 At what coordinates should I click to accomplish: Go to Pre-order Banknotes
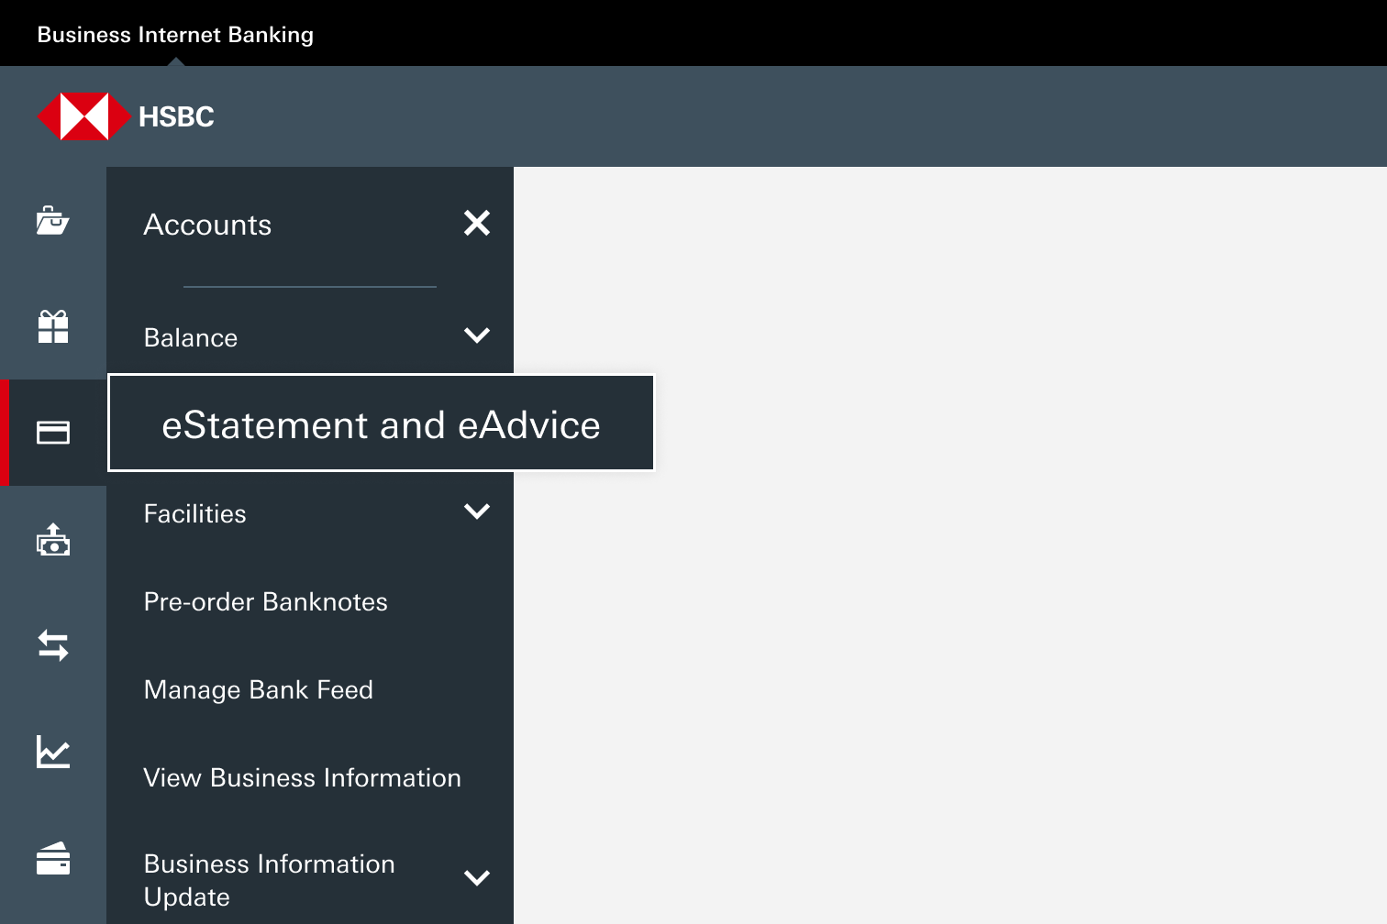pos(266,602)
